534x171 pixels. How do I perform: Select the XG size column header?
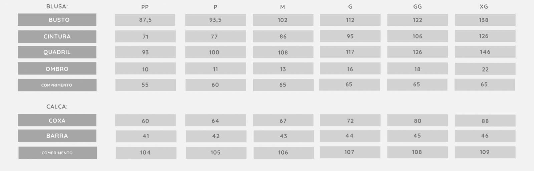[484, 6]
